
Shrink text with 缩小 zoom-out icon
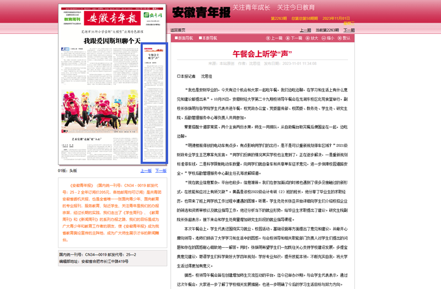click(327, 39)
